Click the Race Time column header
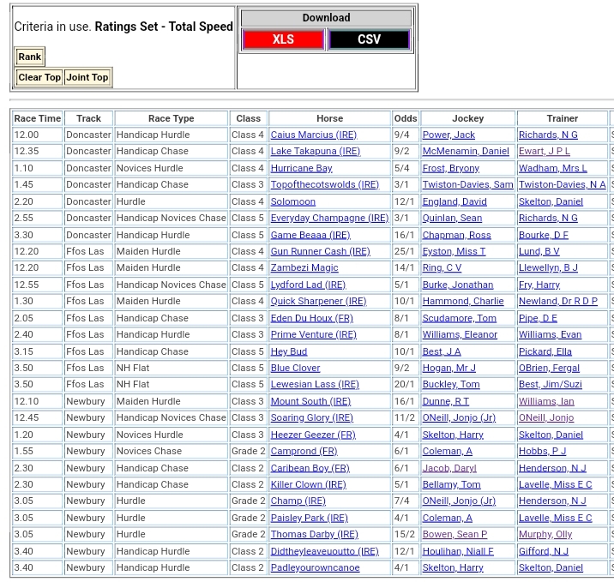The width and height of the screenshot is (614, 582). (x=38, y=118)
